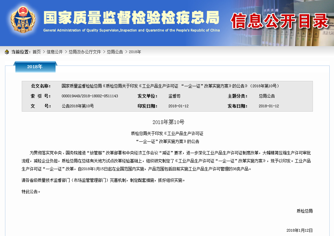Click 2018年 at the end of breadcrumb

(x=135, y=52)
